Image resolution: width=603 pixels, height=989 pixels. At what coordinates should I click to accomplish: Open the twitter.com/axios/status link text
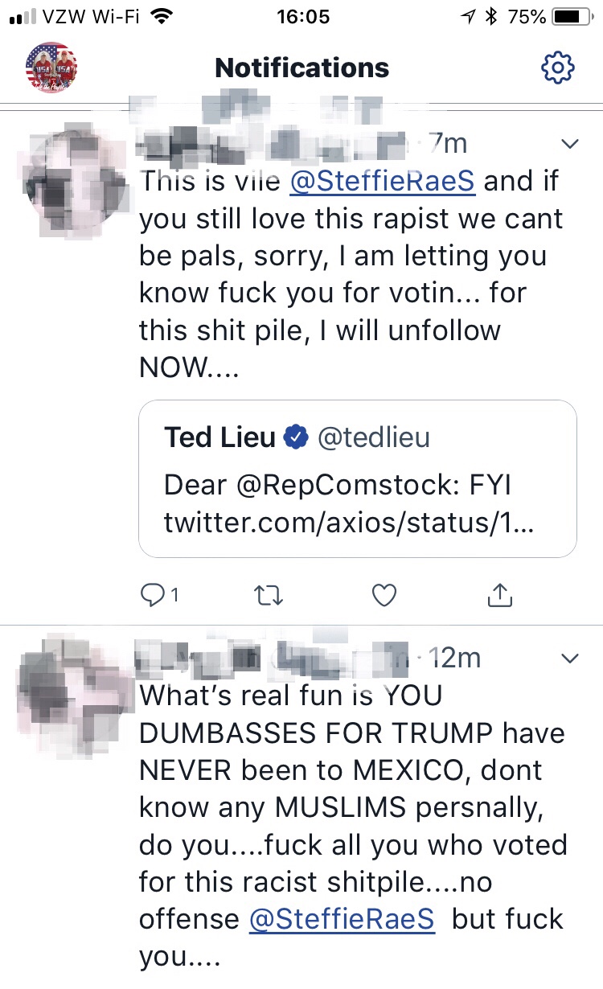click(x=349, y=523)
